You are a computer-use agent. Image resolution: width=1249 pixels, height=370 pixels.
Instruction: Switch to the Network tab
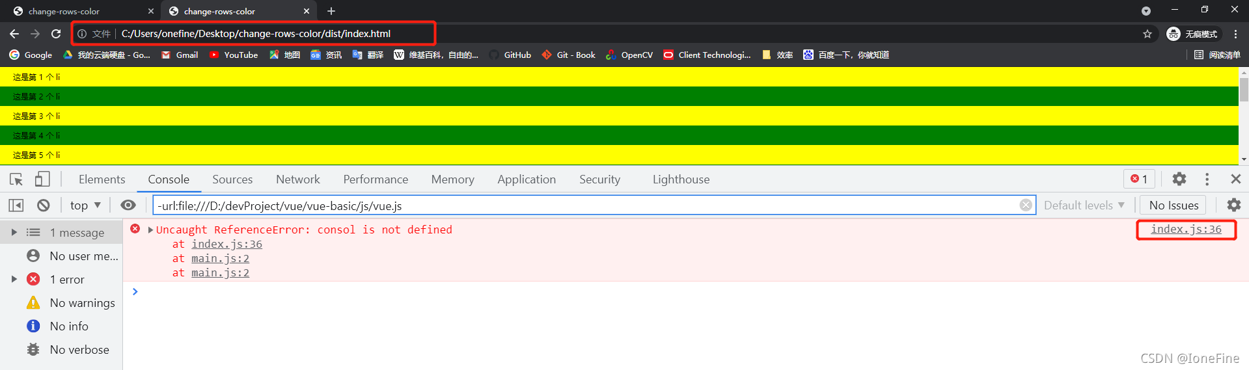[x=298, y=179]
